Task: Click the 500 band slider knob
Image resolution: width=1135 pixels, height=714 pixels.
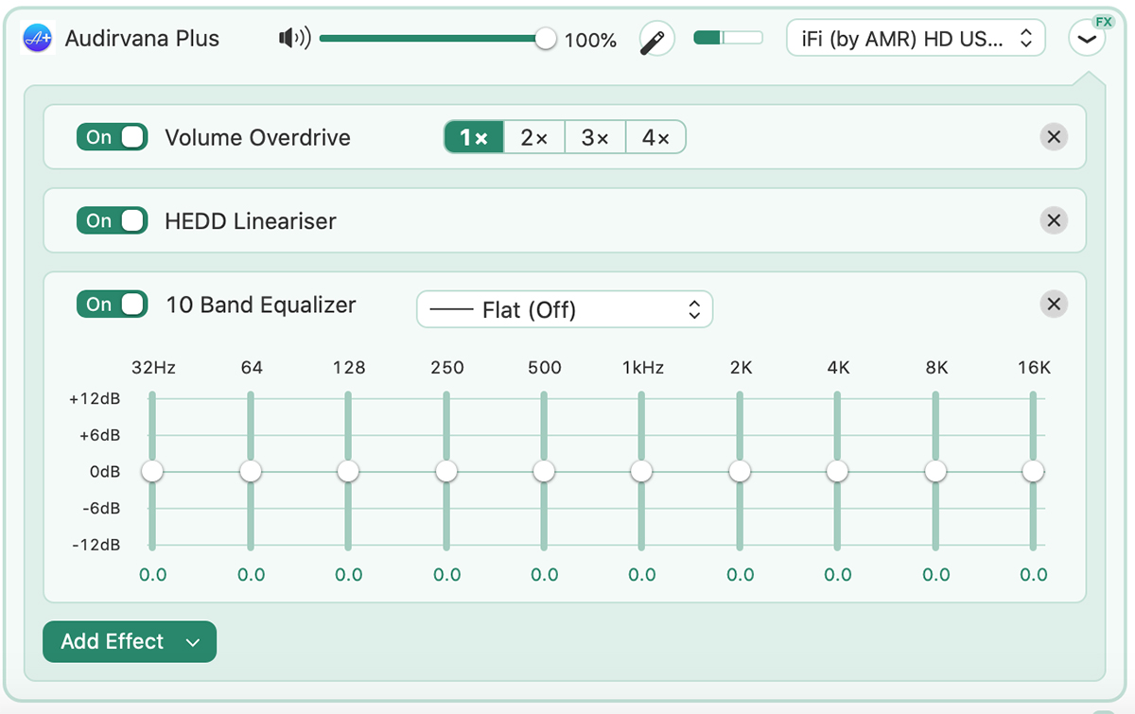Action: click(x=544, y=471)
